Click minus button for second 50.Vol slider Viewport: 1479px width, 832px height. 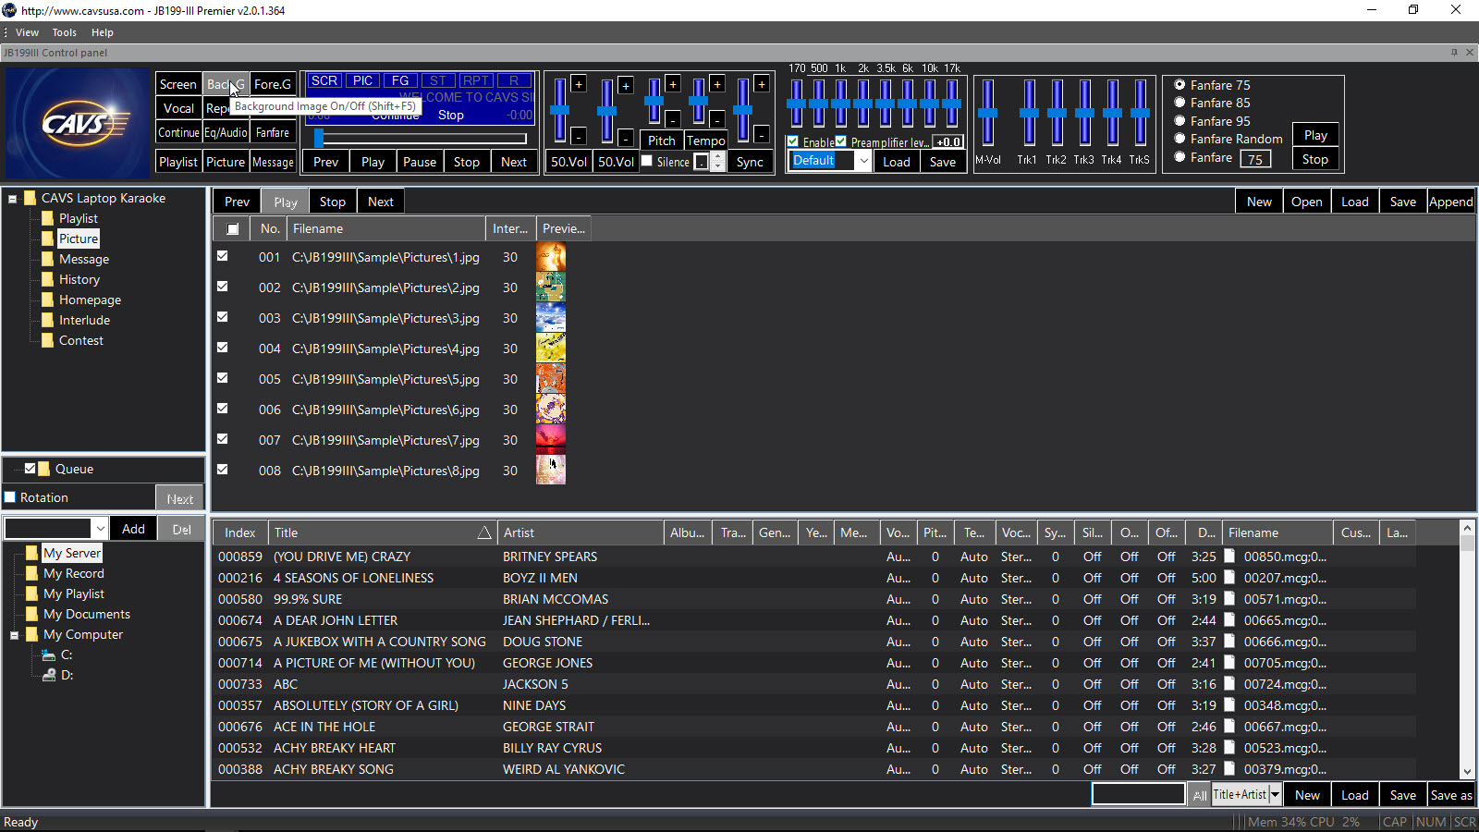click(x=626, y=138)
